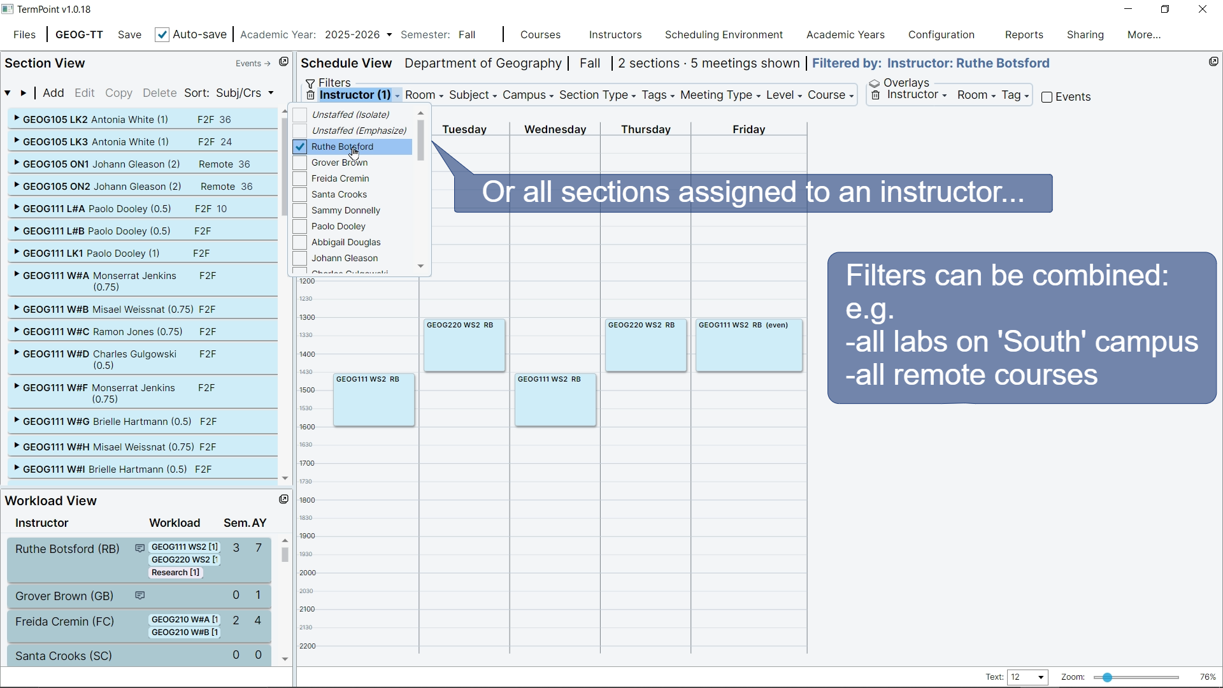
Task: Open the Sharing menu
Action: pos(1085,35)
